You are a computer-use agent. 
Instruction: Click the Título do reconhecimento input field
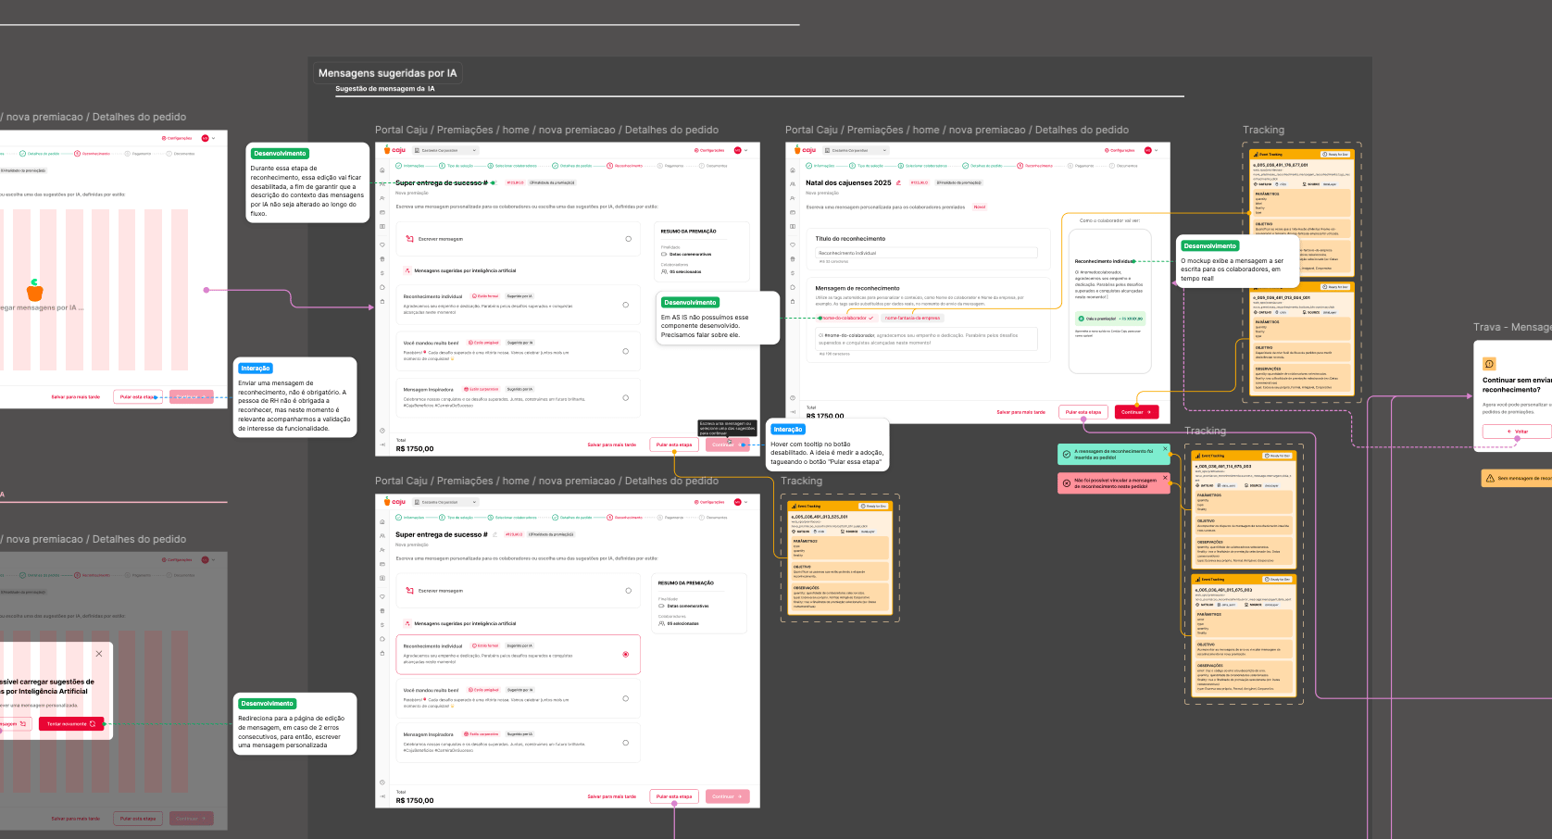926,253
